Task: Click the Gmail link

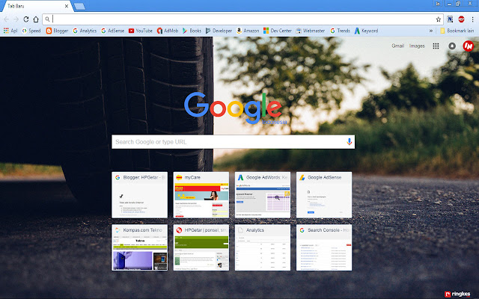Action: (397, 46)
